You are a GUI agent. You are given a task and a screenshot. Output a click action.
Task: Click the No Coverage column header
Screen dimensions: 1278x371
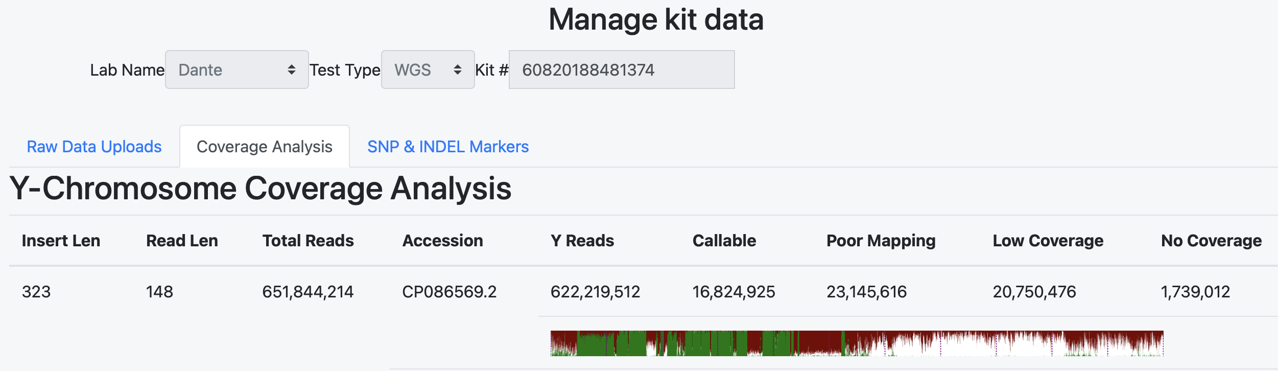click(x=1212, y=241)
